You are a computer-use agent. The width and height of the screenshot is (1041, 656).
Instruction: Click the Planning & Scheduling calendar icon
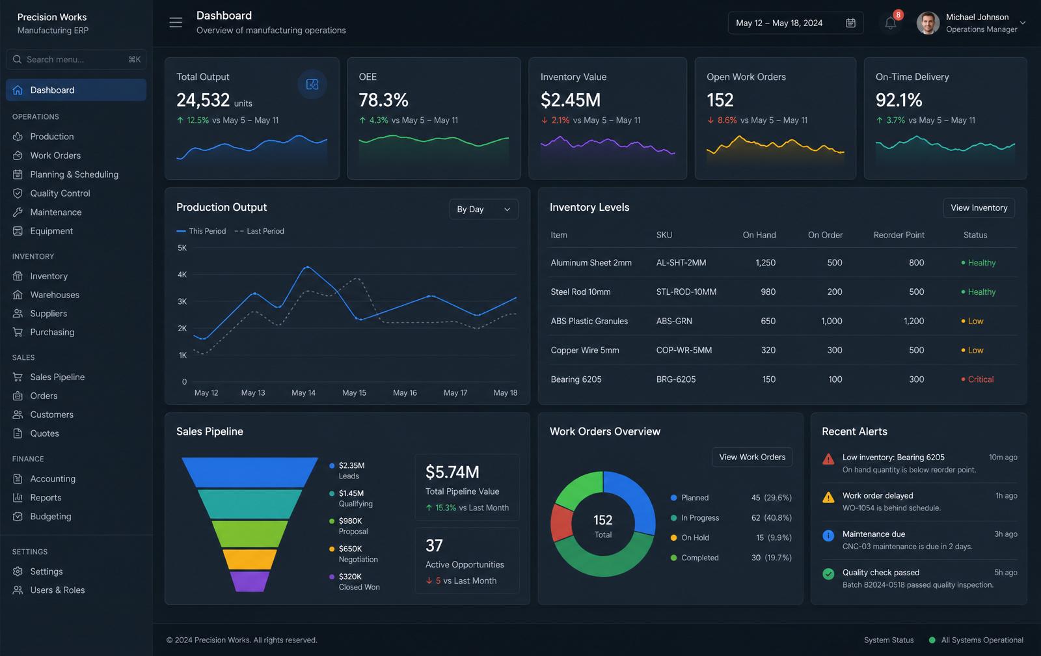coord(18,174)
